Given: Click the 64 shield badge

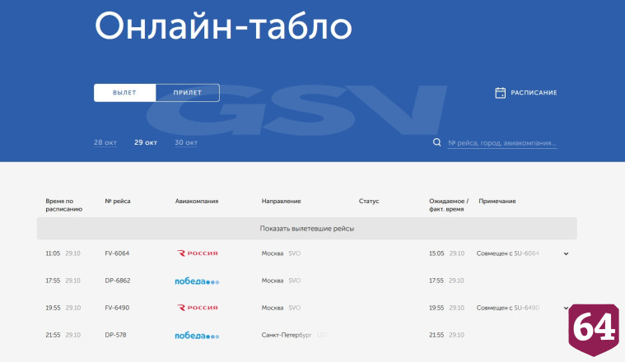Looking at the screenshot, I should pyautogui.click(x=594, y=330).
